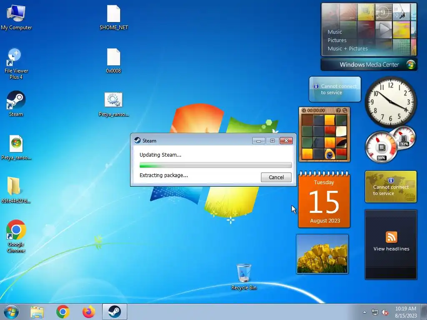Click the Show desktop strip

tap(424, 312)
